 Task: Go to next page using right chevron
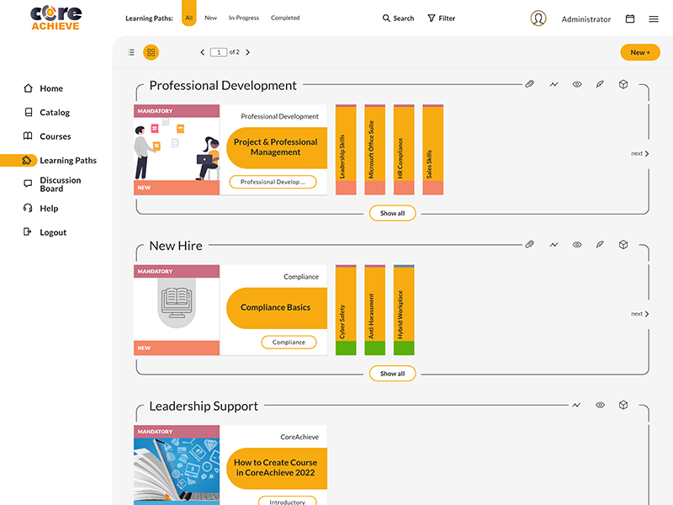coord(247,52)
